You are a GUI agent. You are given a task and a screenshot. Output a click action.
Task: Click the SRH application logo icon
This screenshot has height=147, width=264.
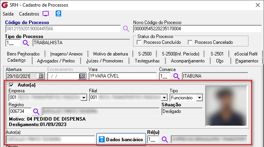click(5, 5)
